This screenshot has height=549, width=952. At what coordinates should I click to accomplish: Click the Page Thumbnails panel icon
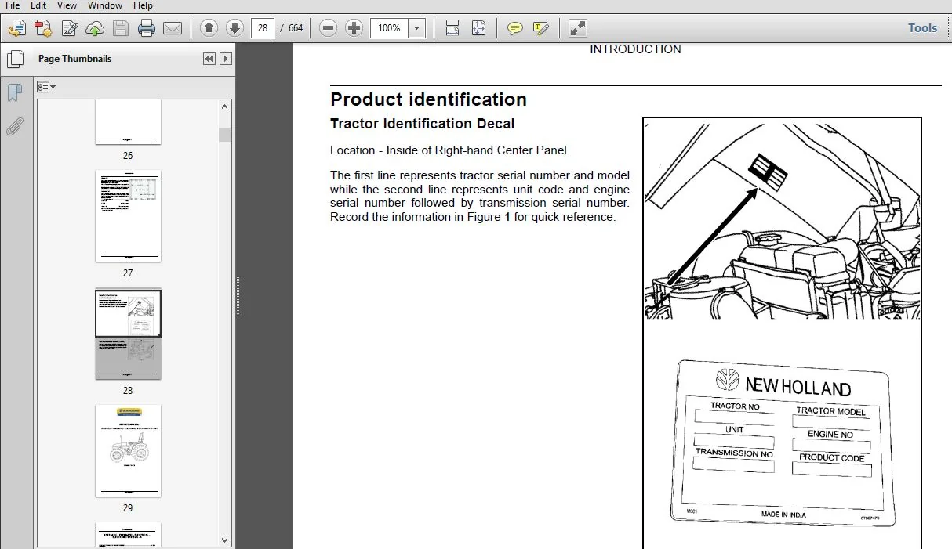point(14,59)
